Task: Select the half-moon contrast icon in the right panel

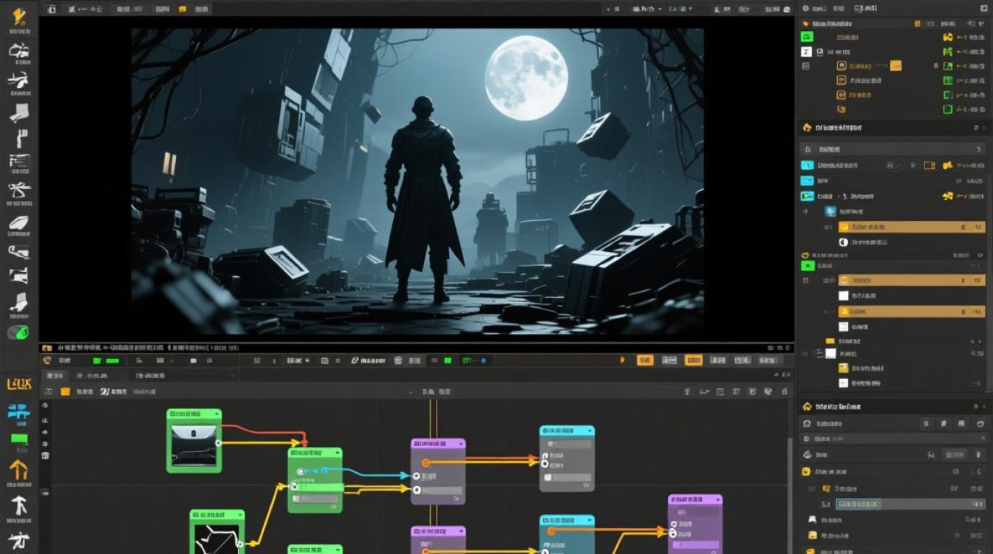Action: (844, 242)
